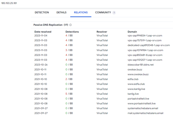Screen dimensions: 173x115
Task: Click dedicated-zap892048-1.zap-srv.com domain link
Action: click(148, 45)
